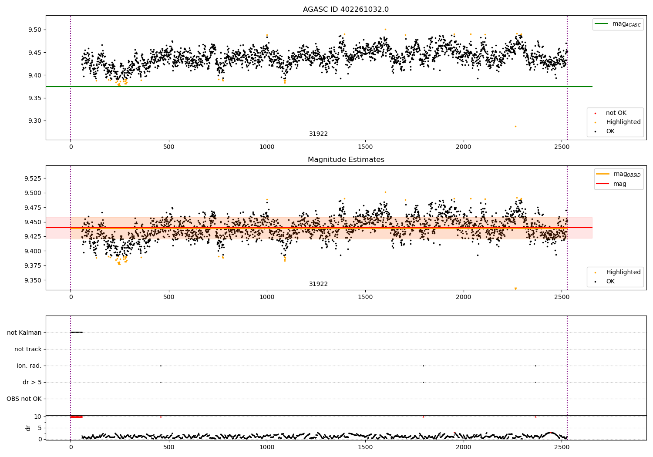Click 'Highlighted' in Magnitude Estimates legend
653x457 pixels.
pos(623,272)
